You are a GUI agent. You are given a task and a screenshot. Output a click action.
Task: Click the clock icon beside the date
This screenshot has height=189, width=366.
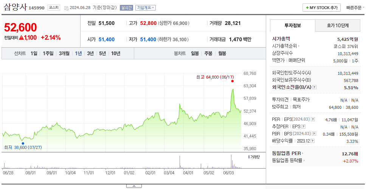[66, 8]
